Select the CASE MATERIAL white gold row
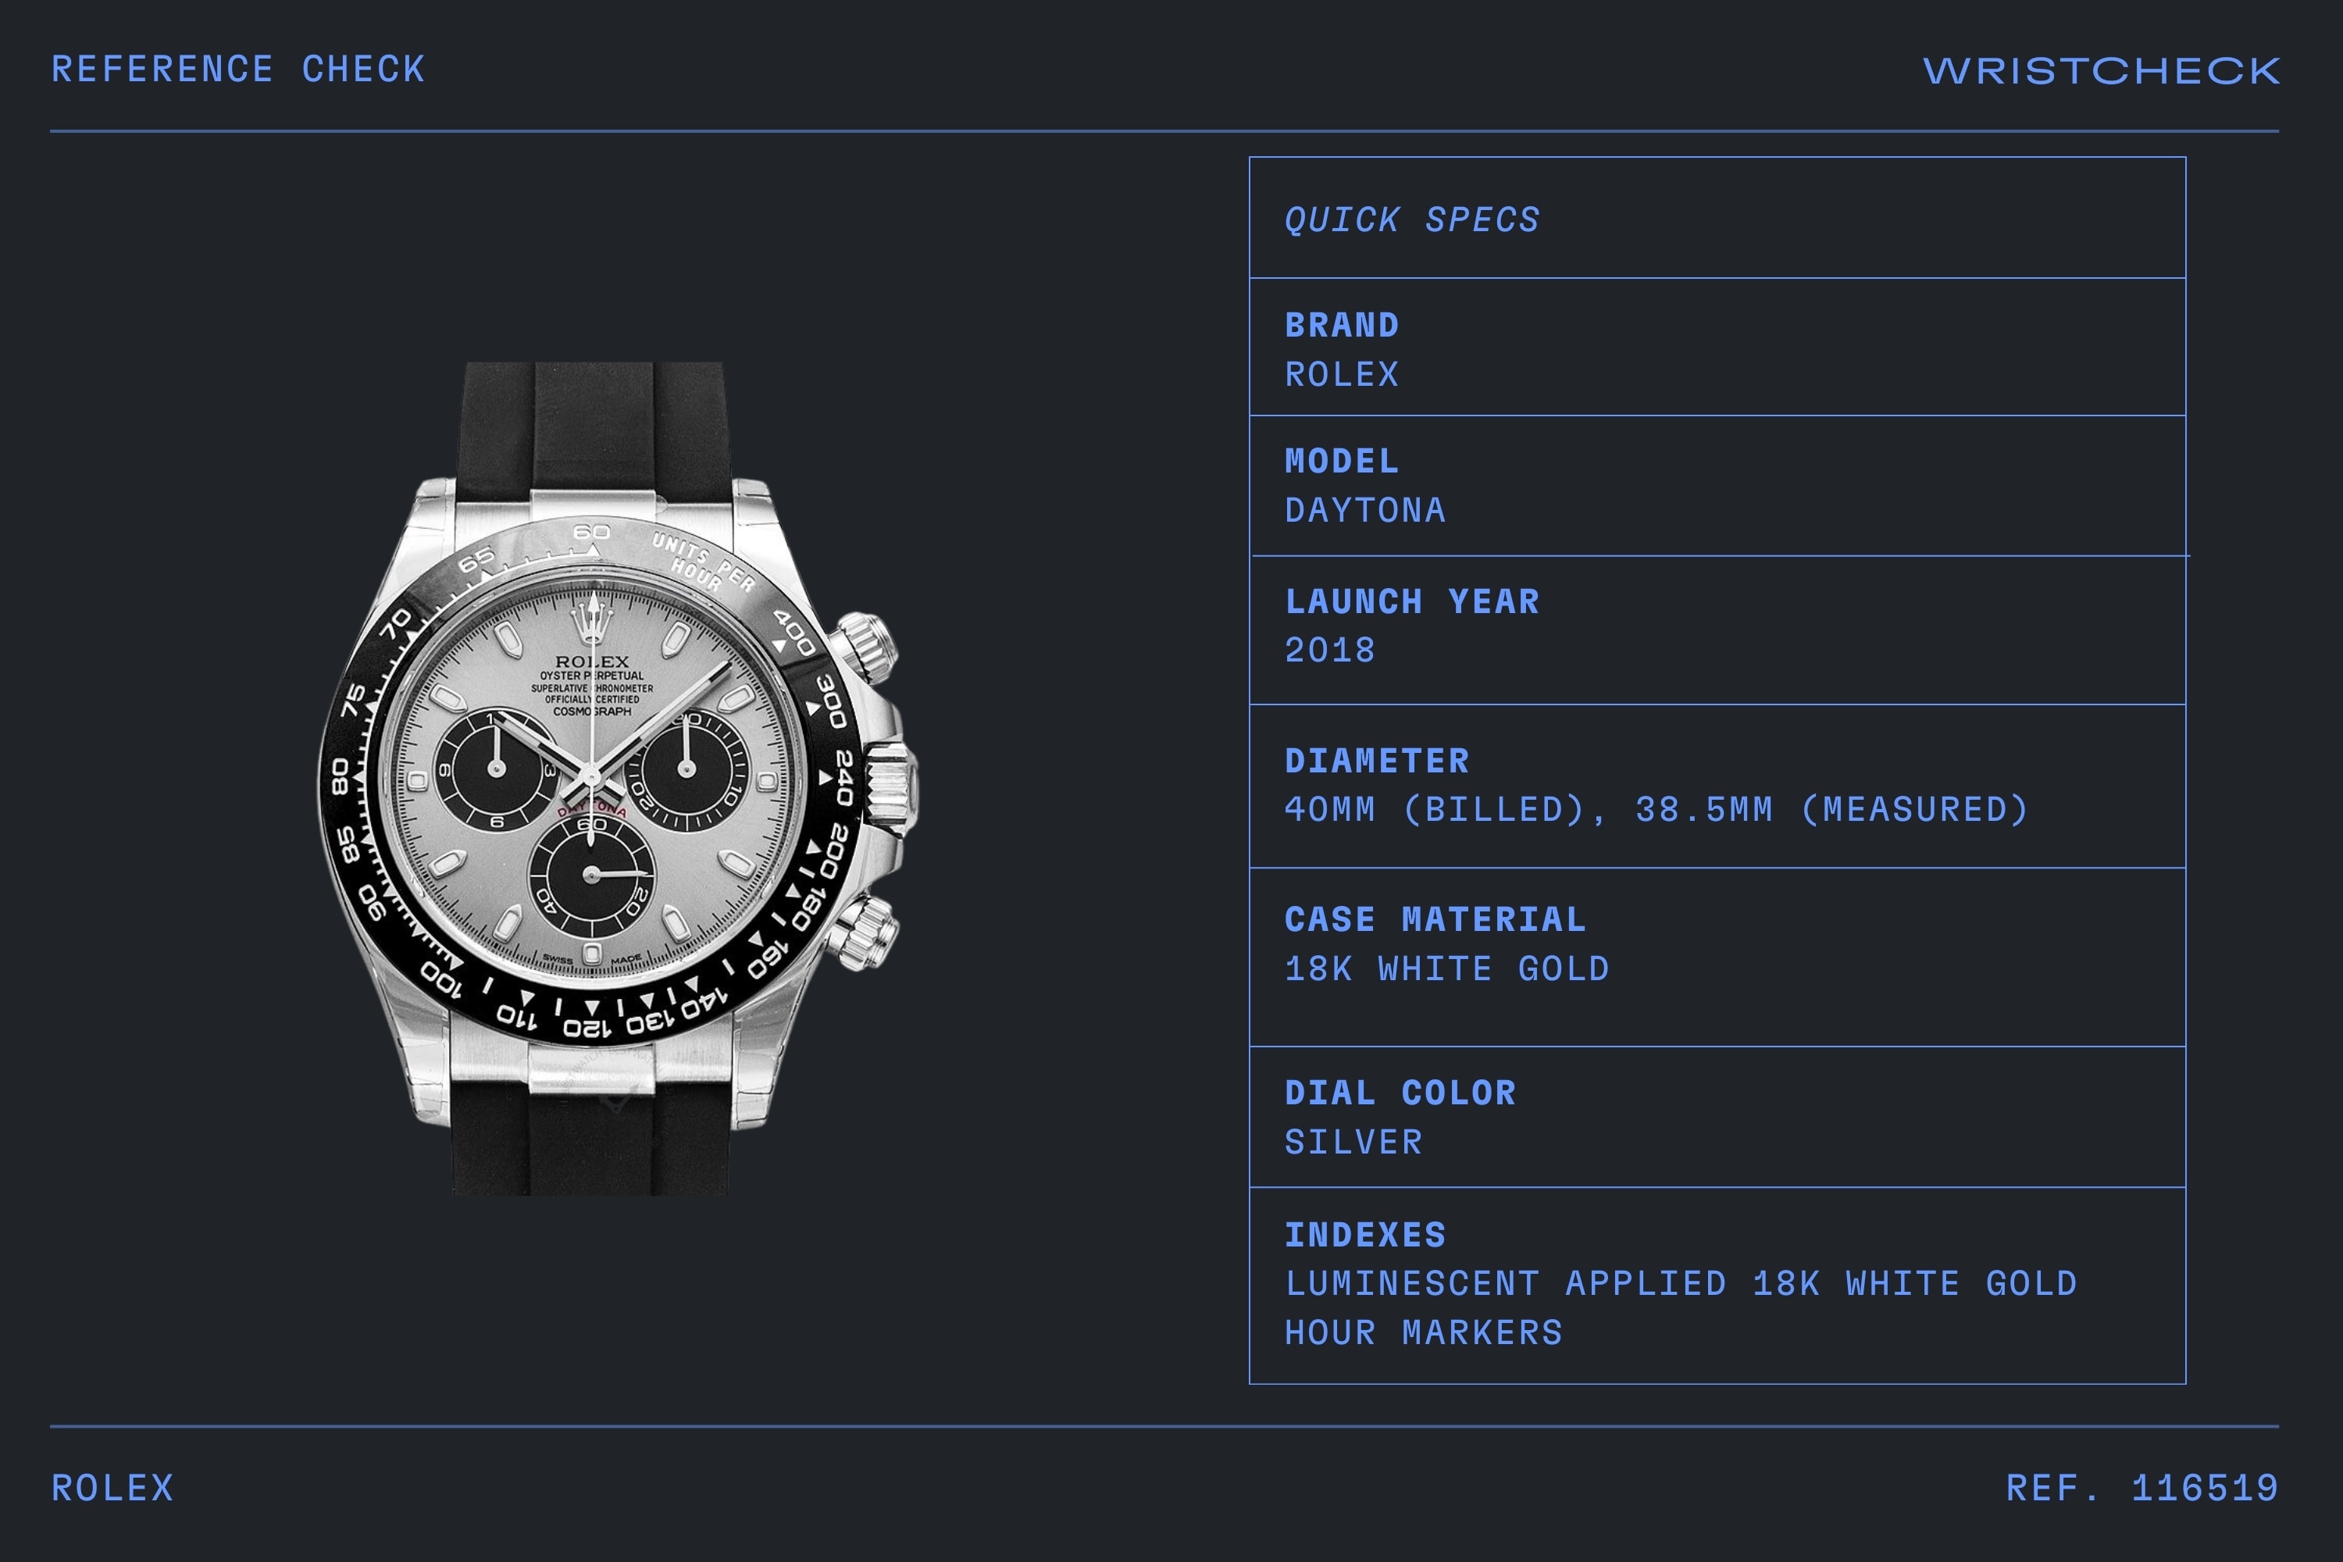This screenshot has width=2343, height=1562. pyautogui.click(x=1717, y=958)
